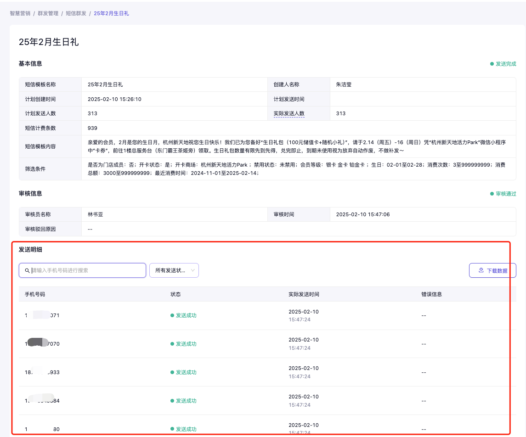Click 发送成功 status for number ending 7070
Viewport: 526px width, 437px height.
(186, 344)
